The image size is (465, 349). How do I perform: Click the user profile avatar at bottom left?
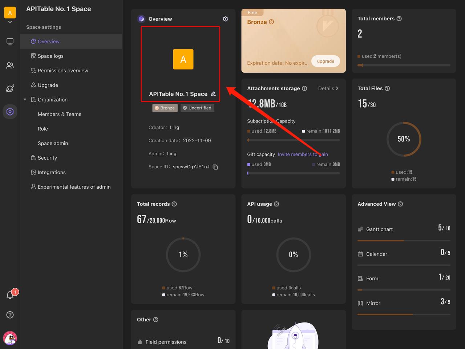tap(10, 338)
